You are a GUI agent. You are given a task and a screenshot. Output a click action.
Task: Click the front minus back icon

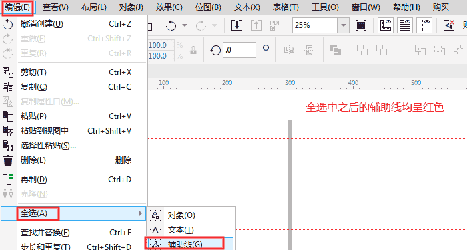[439, 50]
